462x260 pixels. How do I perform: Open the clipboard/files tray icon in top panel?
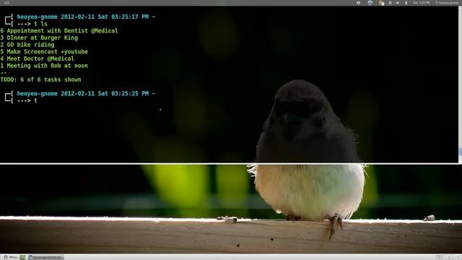tap(382, 3)
